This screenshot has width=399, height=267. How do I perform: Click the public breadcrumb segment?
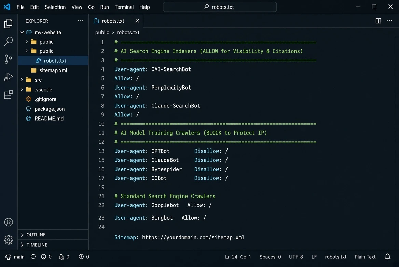point(102,32)
